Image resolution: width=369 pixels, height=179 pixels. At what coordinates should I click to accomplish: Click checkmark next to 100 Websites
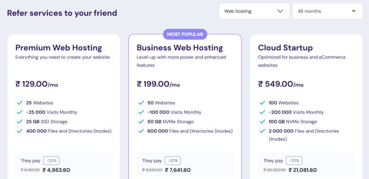pyautogui.click(x=262, y=103)
